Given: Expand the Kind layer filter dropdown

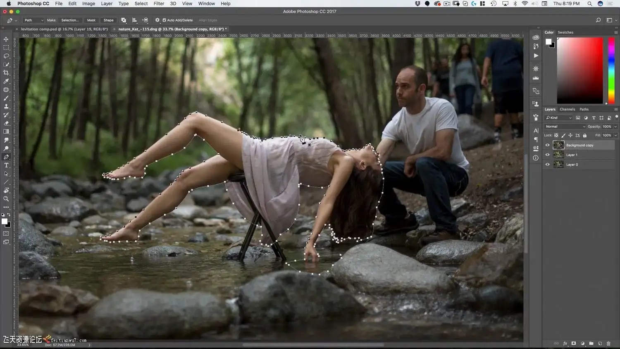Looking at the screenshot, I should pos(559,118).
